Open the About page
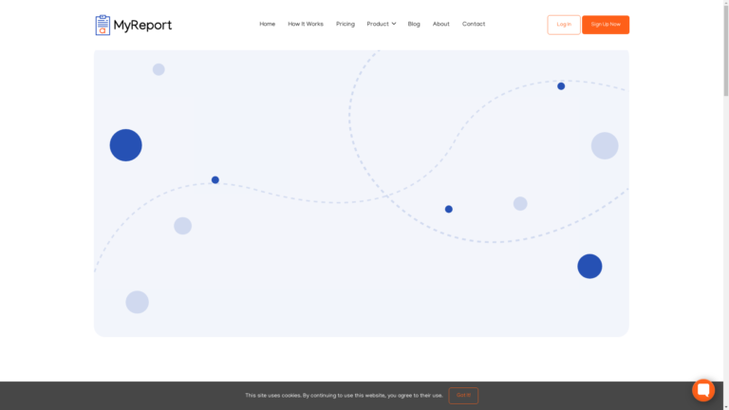This screenshot has width=729, height=410. point(441,24)
